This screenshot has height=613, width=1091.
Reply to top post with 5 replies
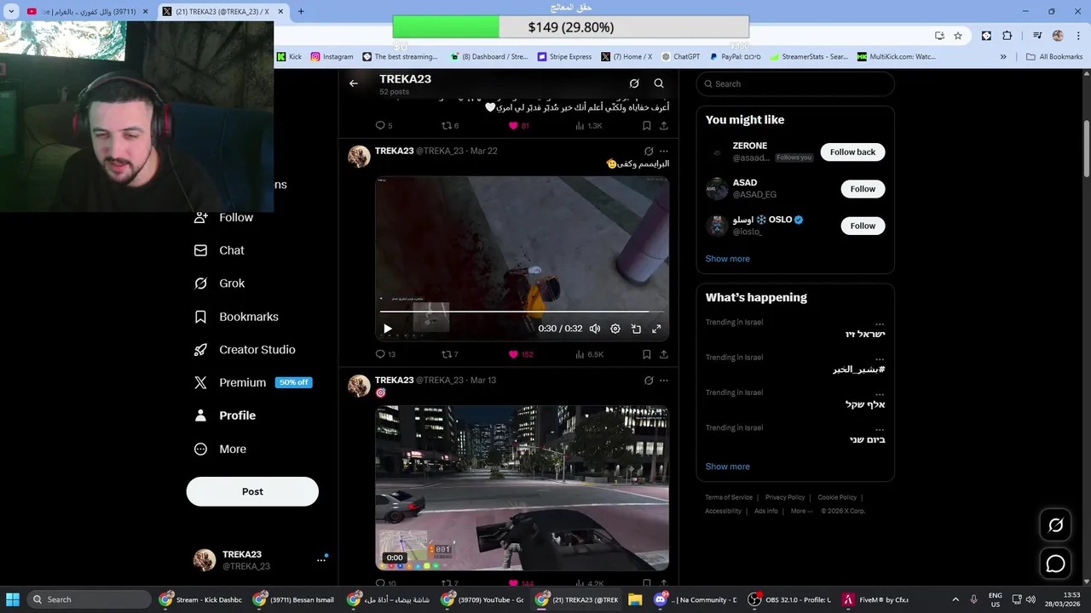(x=384, y=125)
